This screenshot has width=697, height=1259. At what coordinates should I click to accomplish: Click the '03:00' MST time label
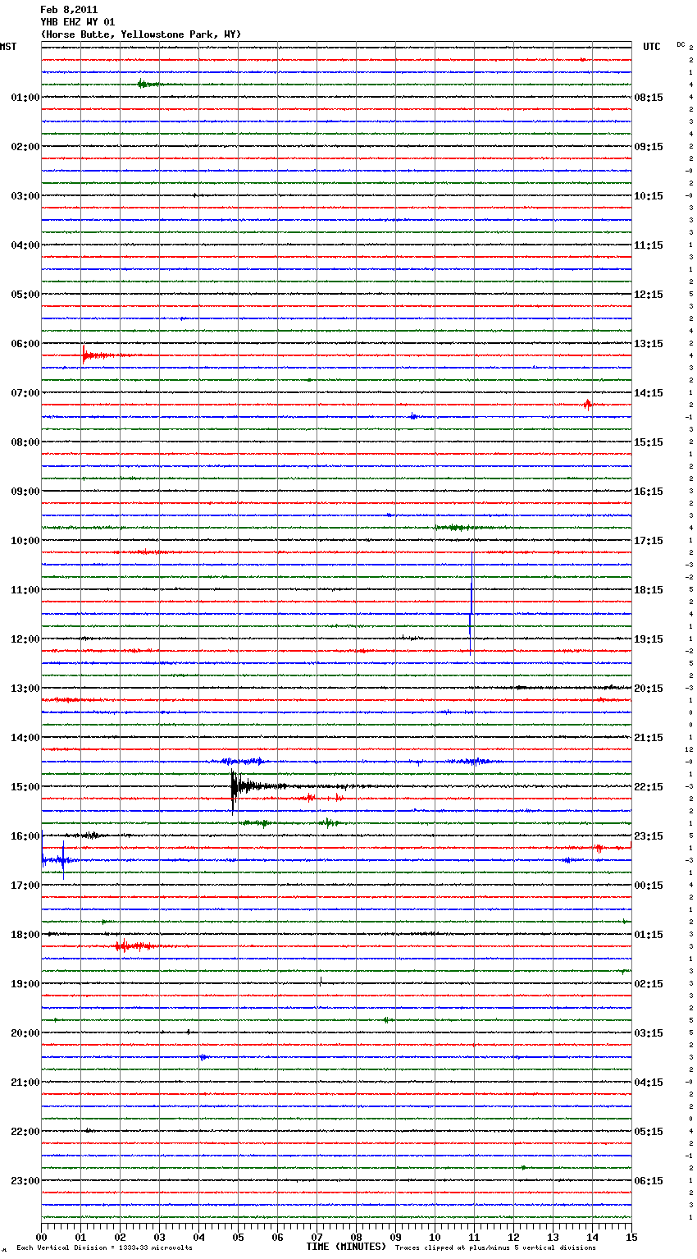25,196
